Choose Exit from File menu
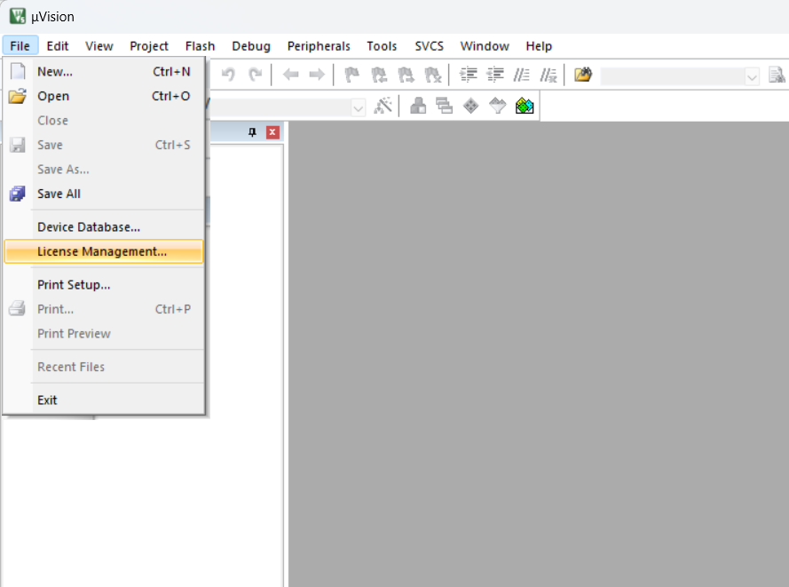Image resolution: width=789 pixels, height=587 pixels. (104, 400)
